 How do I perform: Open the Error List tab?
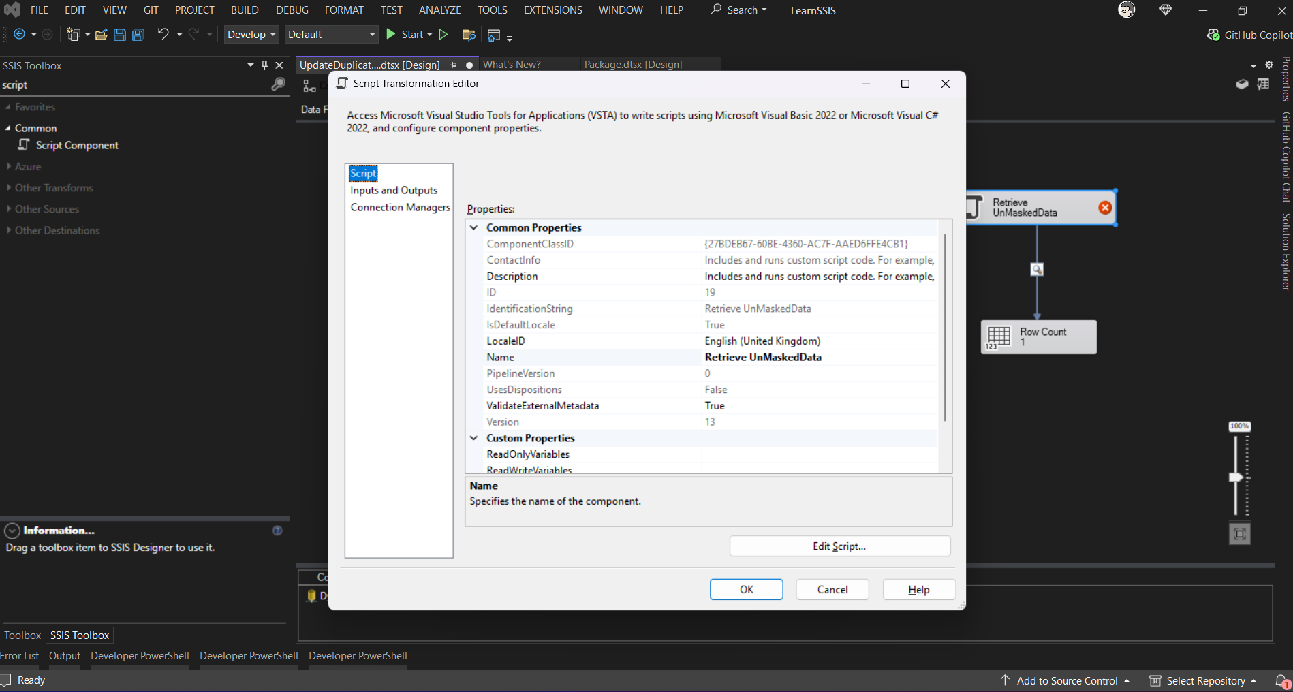click(19, 655)
